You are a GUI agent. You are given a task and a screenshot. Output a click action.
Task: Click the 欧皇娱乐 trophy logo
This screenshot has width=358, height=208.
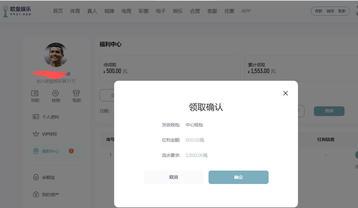6,11
